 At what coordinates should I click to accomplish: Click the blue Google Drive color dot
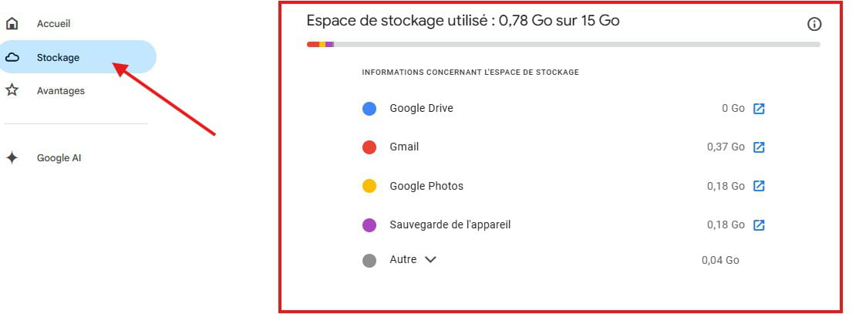coord(369,109)
